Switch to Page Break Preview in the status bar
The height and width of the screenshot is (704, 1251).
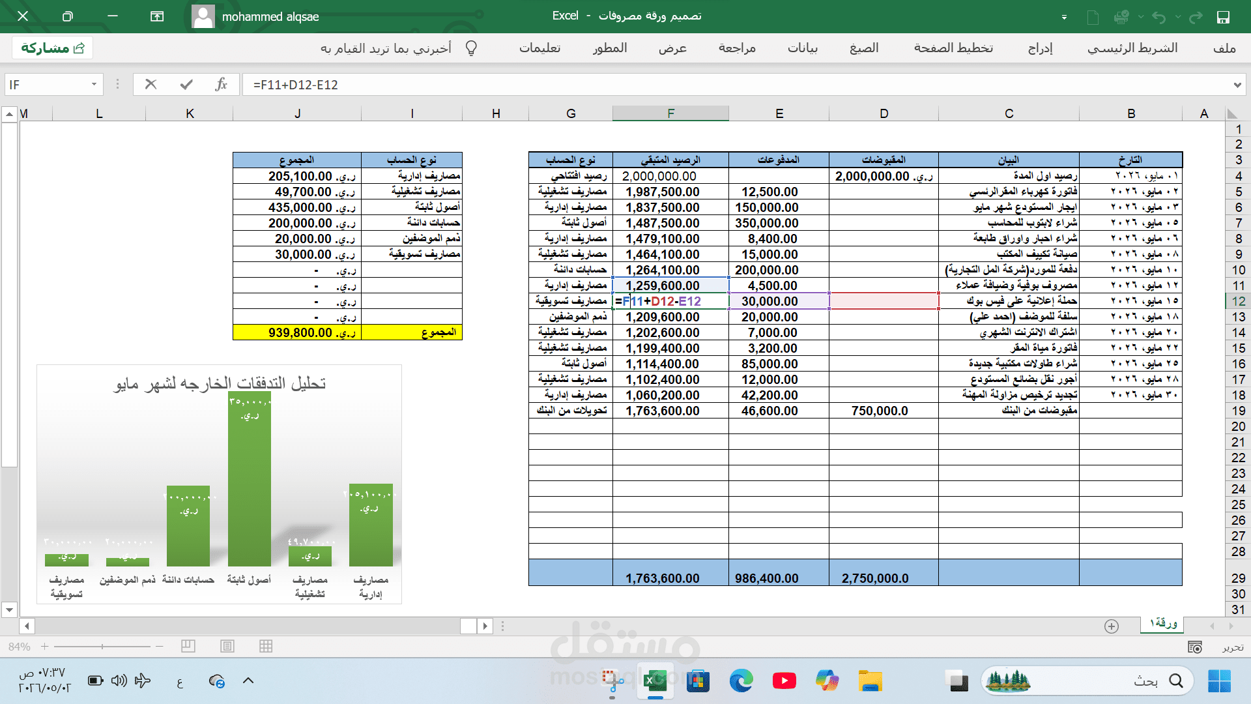click(x=188, y=647)
